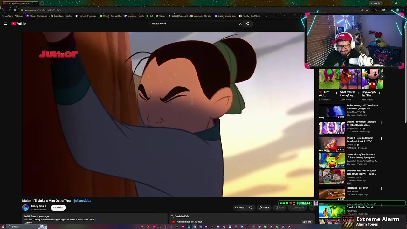
Task: Select the Mulan YouTube browser tab
Action: (x=20, y=3)
